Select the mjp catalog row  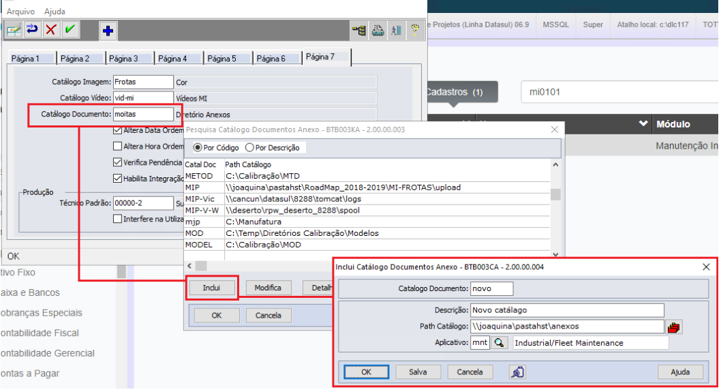click(x=367, y=222)
